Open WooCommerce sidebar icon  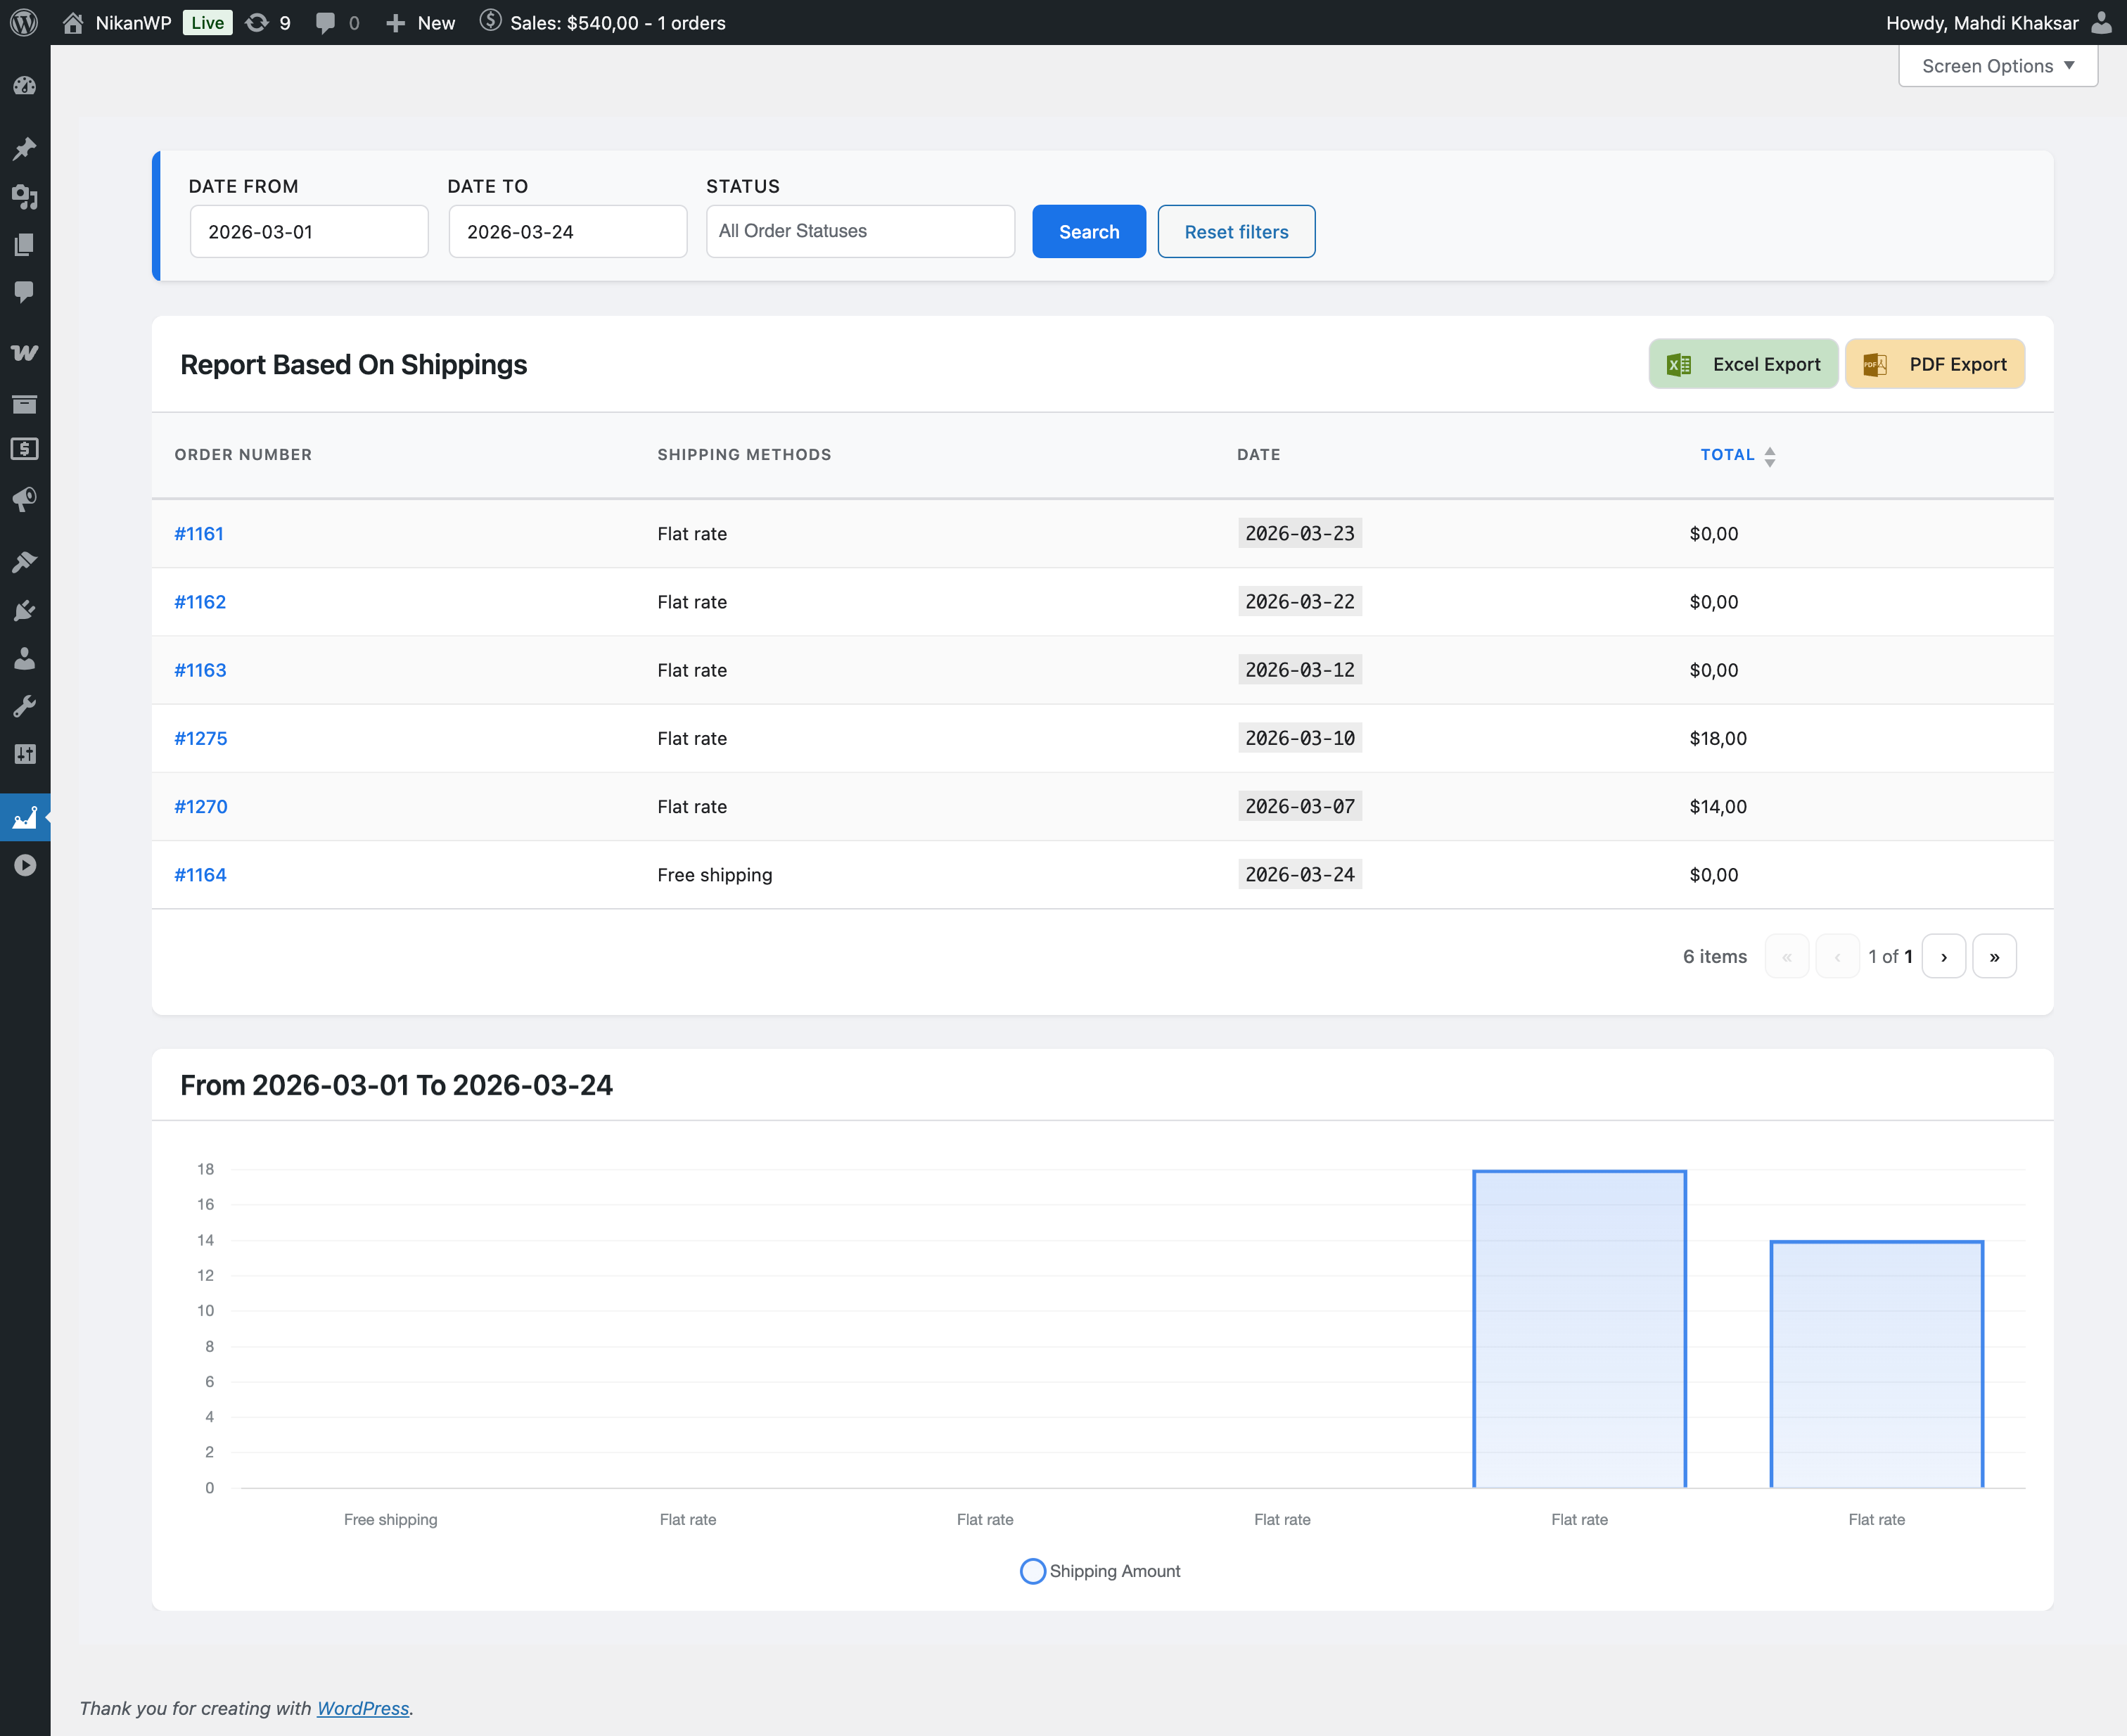click(24, 353)
